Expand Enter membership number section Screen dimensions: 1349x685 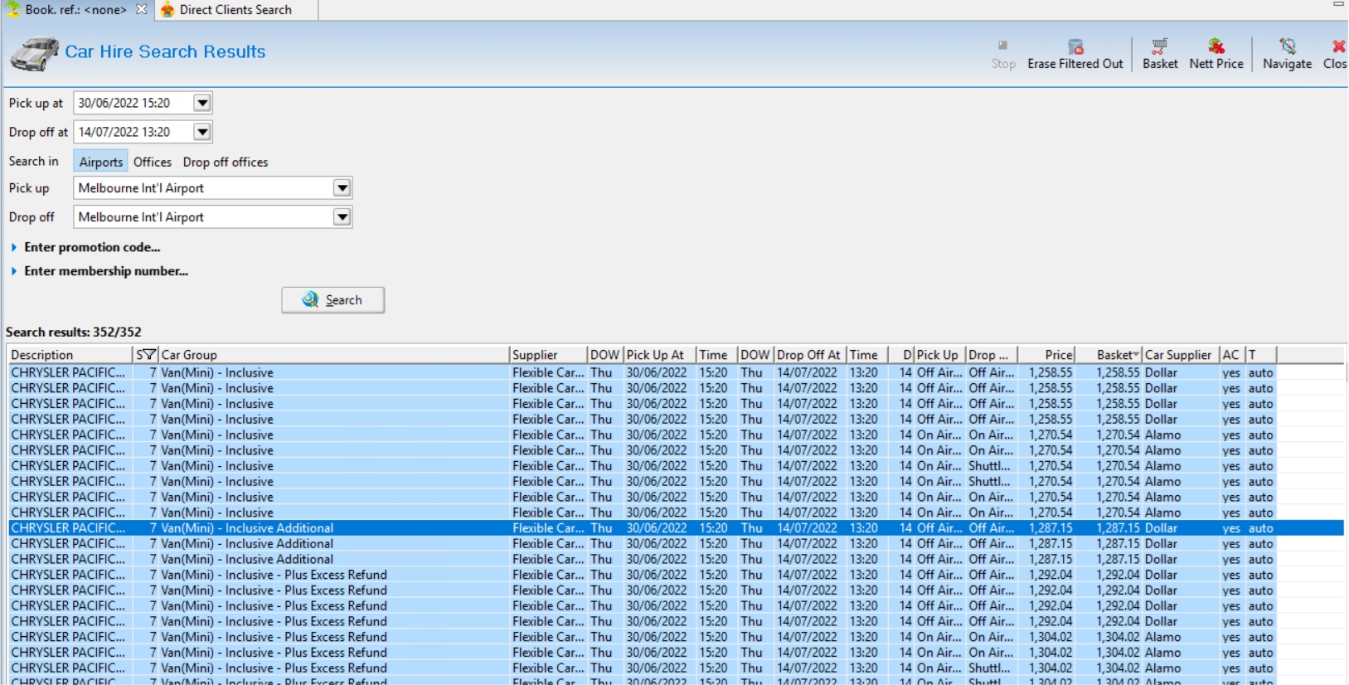click(99, 271)
